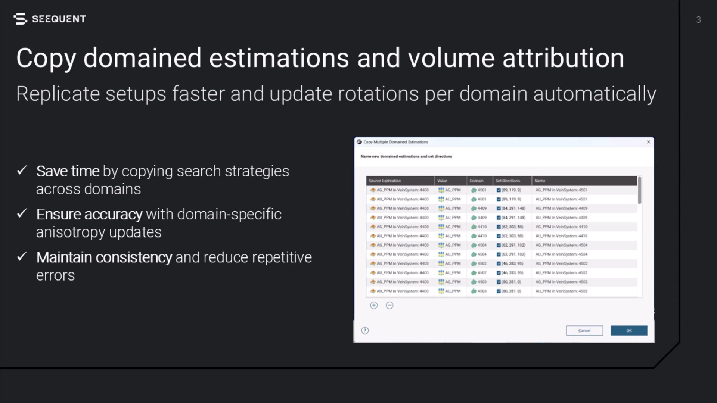Disable Set Directions for AU_PPM domain 4503

point(498,291)
